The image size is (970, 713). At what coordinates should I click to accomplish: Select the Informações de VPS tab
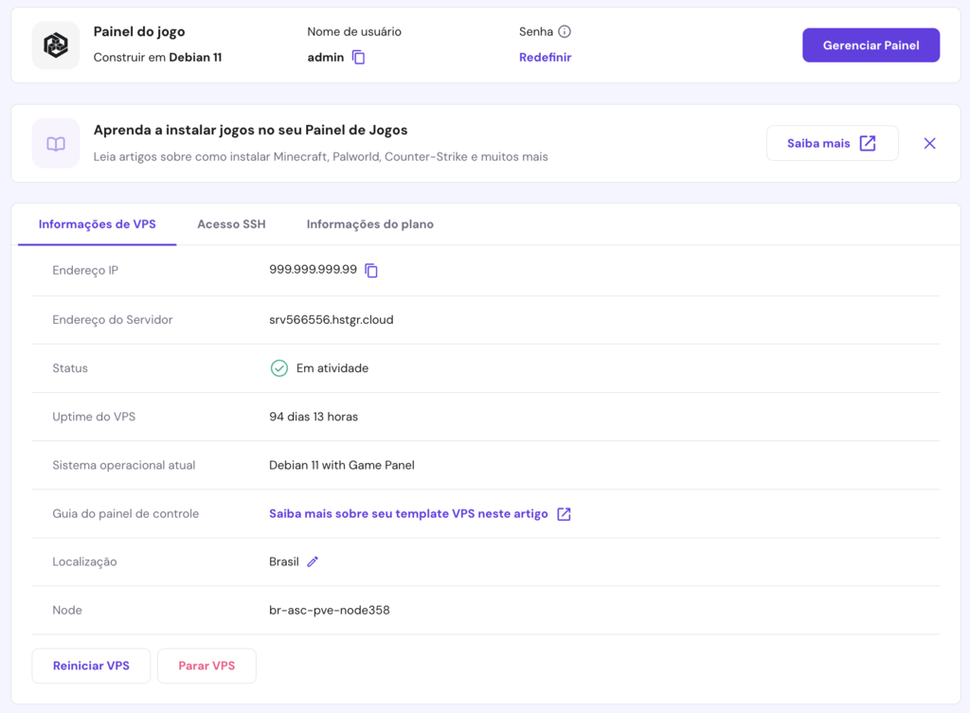(x=97, y=224)
